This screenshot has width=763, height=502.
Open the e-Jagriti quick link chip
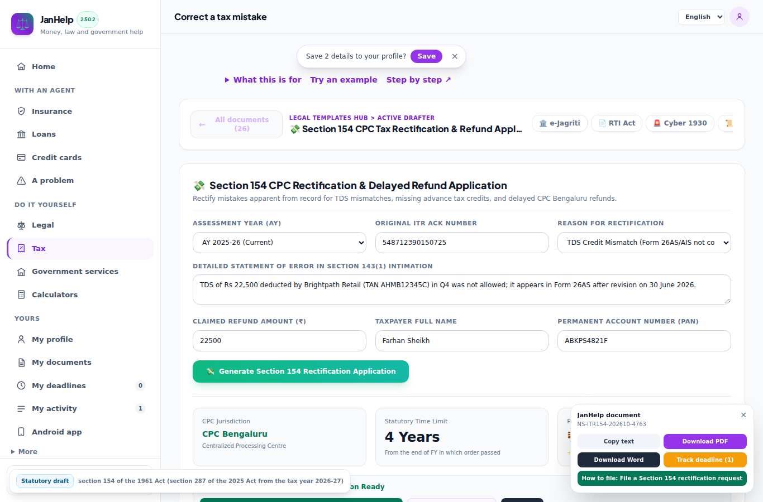tap(560, 123)
